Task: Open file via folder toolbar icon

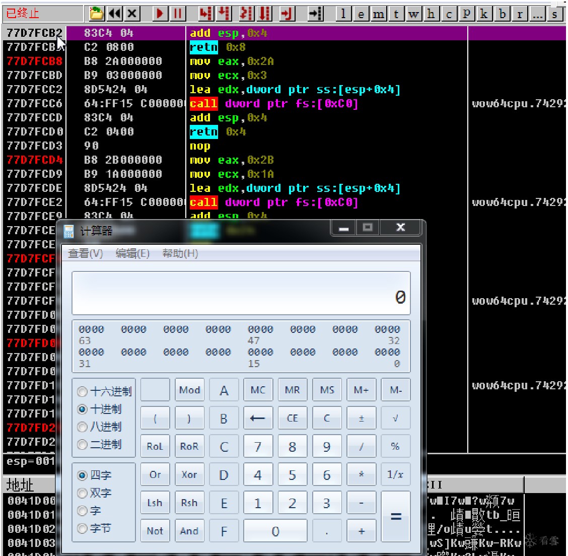Action: tap(96, 14)
